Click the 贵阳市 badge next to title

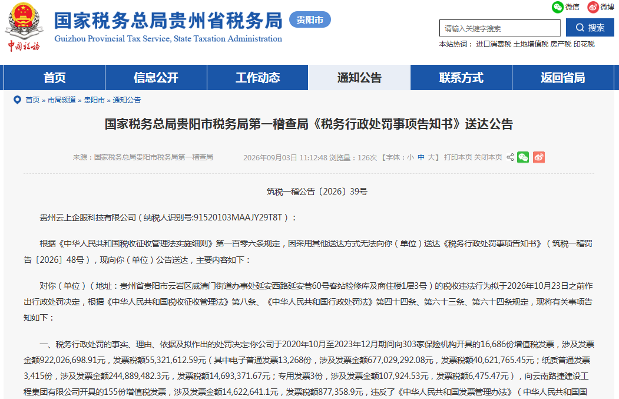coord(310,20)
